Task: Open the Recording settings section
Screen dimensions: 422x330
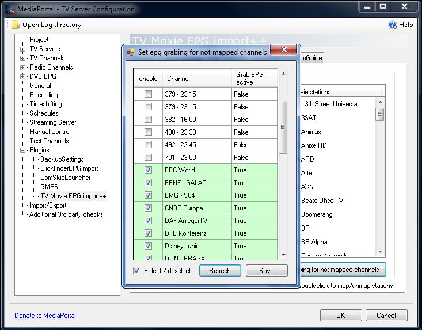Action: (44, 95)
